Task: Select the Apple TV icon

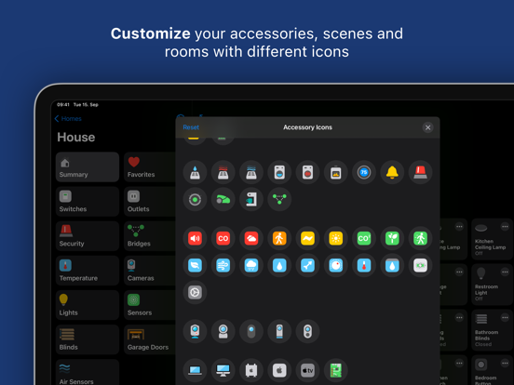Action: point(307,370)
